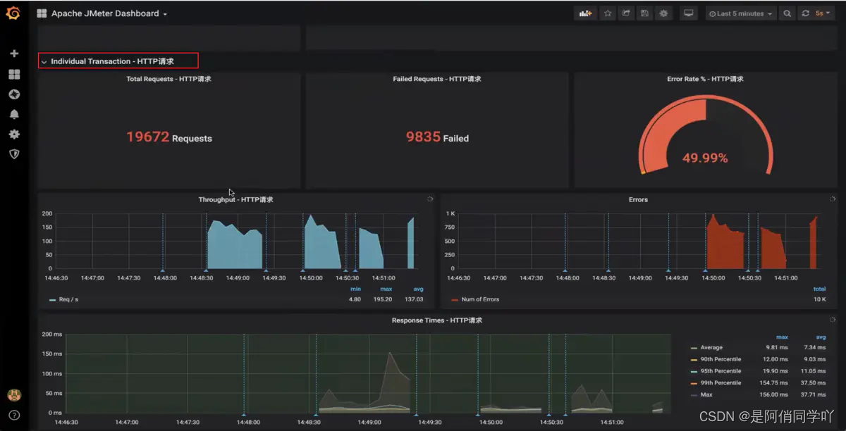Open the Last 5 minutes time picker
This screenshot has width=846, height=431.
[740, 13]
